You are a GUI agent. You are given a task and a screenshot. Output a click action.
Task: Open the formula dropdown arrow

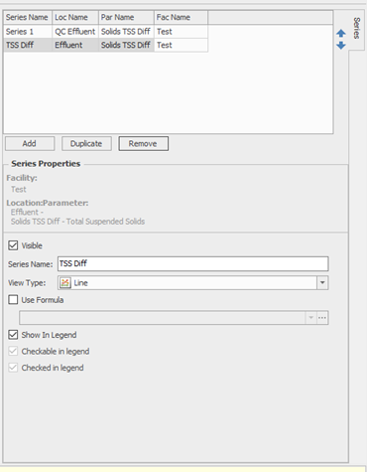pos(310,318)
